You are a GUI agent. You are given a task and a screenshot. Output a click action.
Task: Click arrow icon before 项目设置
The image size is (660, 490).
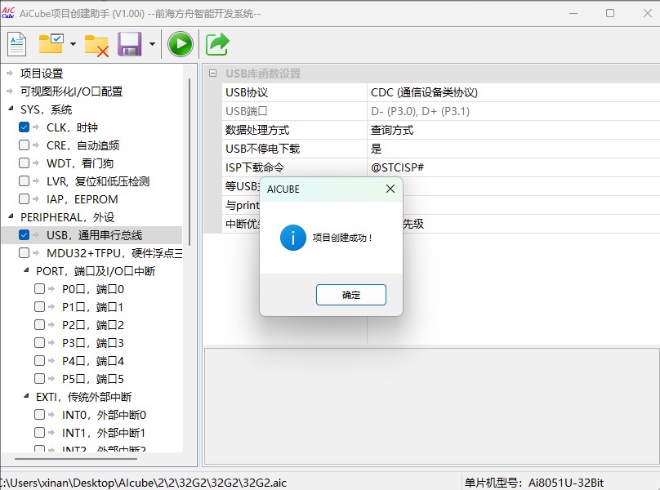10,73
